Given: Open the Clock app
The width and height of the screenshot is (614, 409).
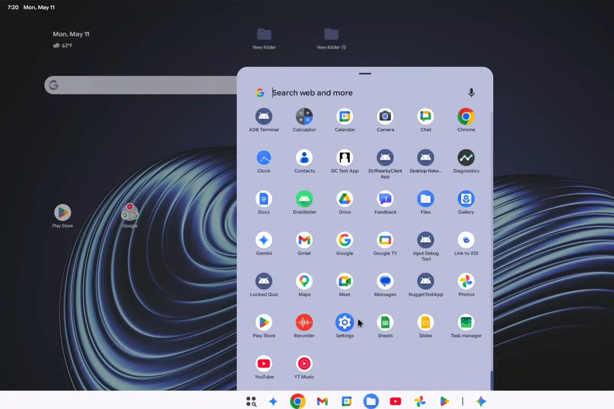Looking at the screenshot, I should (264, 157).
